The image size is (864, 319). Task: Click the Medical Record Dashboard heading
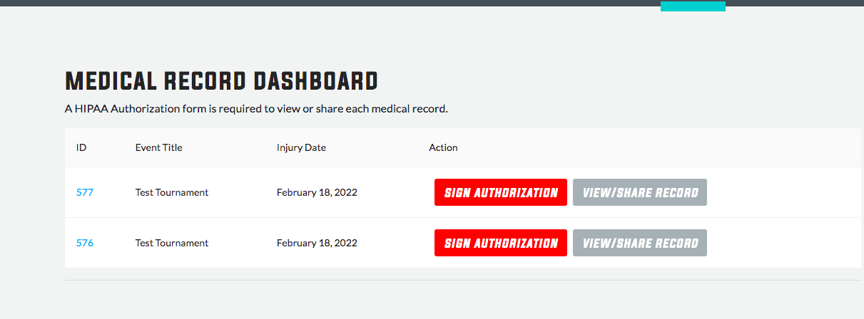[221, 81]
